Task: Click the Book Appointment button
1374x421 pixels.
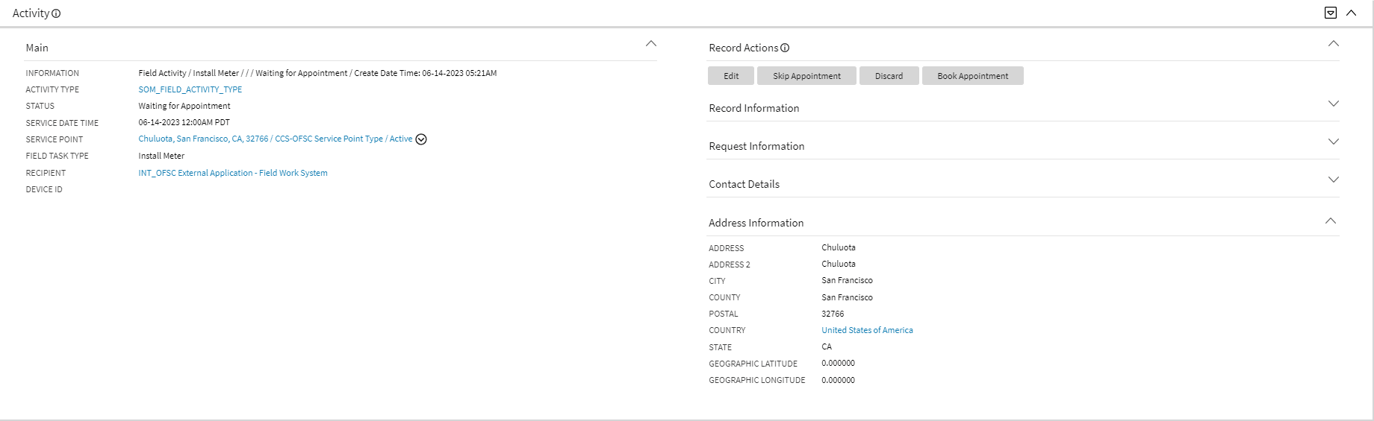Action: coord(973,76)
